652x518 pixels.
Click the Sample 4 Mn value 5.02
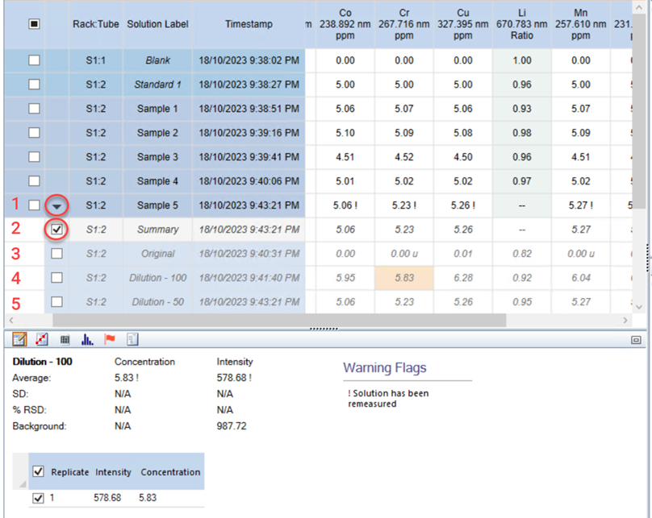coord(580,181)
